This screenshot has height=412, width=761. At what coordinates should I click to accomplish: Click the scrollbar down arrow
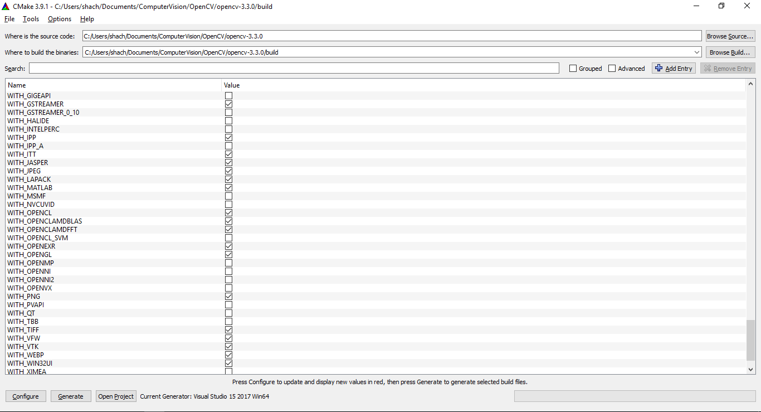tap(750, 369)
